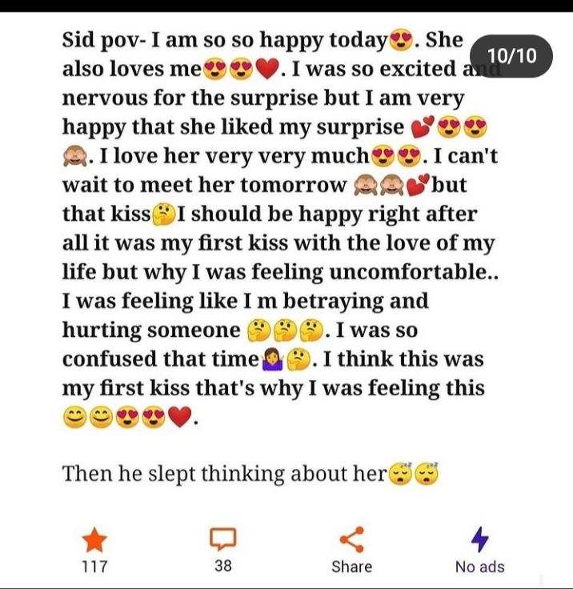Click the 117 votes count

[x=94, y=567]
